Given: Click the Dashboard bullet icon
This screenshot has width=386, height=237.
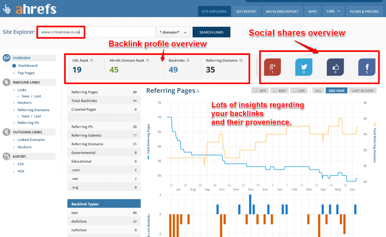Looking at the screenshot, I should [x=14, y=65].
